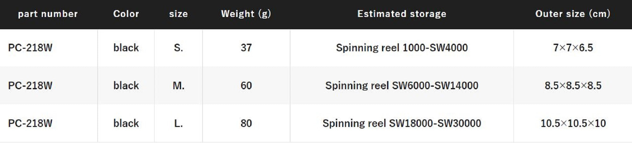This screenshot has width=632, height=143.
Task: Select the size "M." cell
Action: click(178, 85)
